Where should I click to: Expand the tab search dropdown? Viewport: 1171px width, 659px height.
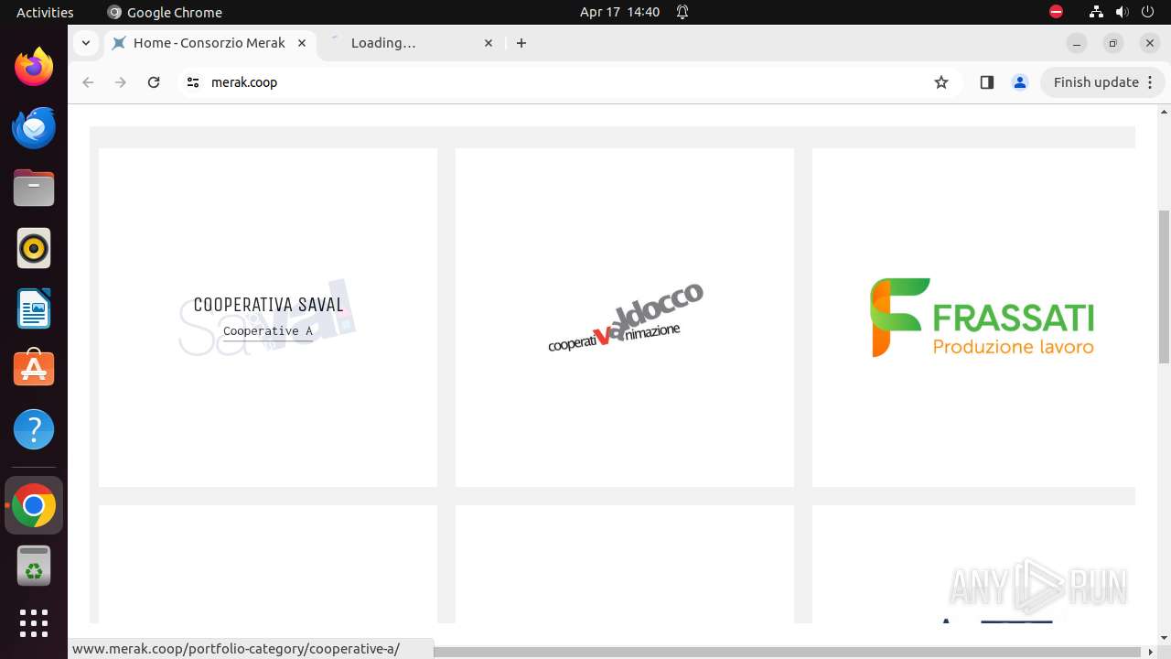(x=85, y=43)
